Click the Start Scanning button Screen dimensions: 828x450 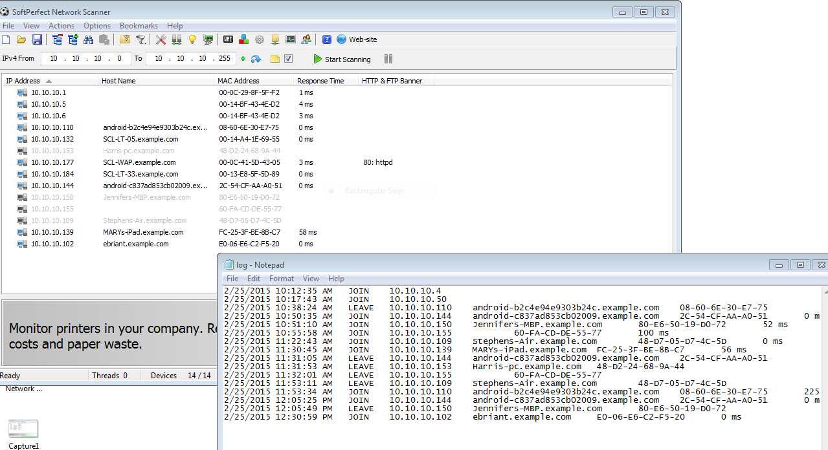(342, 59)
